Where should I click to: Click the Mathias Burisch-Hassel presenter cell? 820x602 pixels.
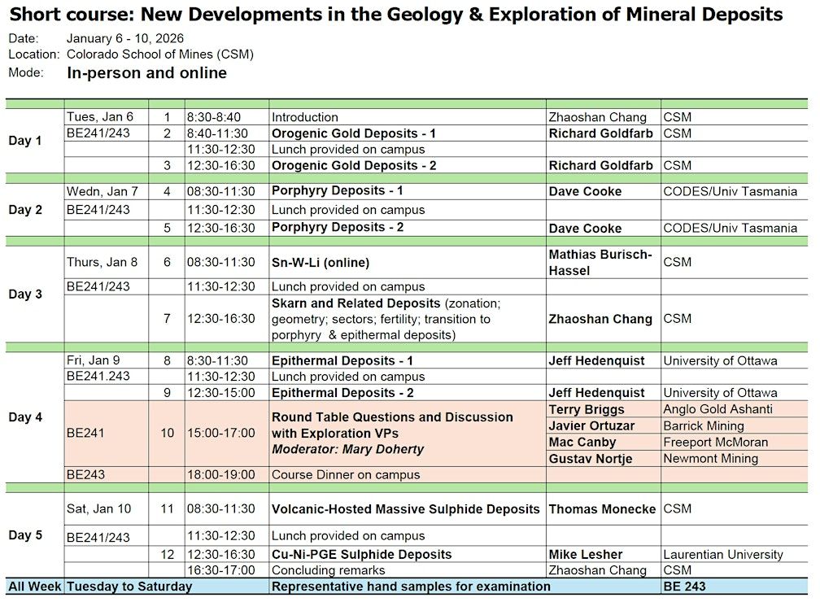click(600, 262)
